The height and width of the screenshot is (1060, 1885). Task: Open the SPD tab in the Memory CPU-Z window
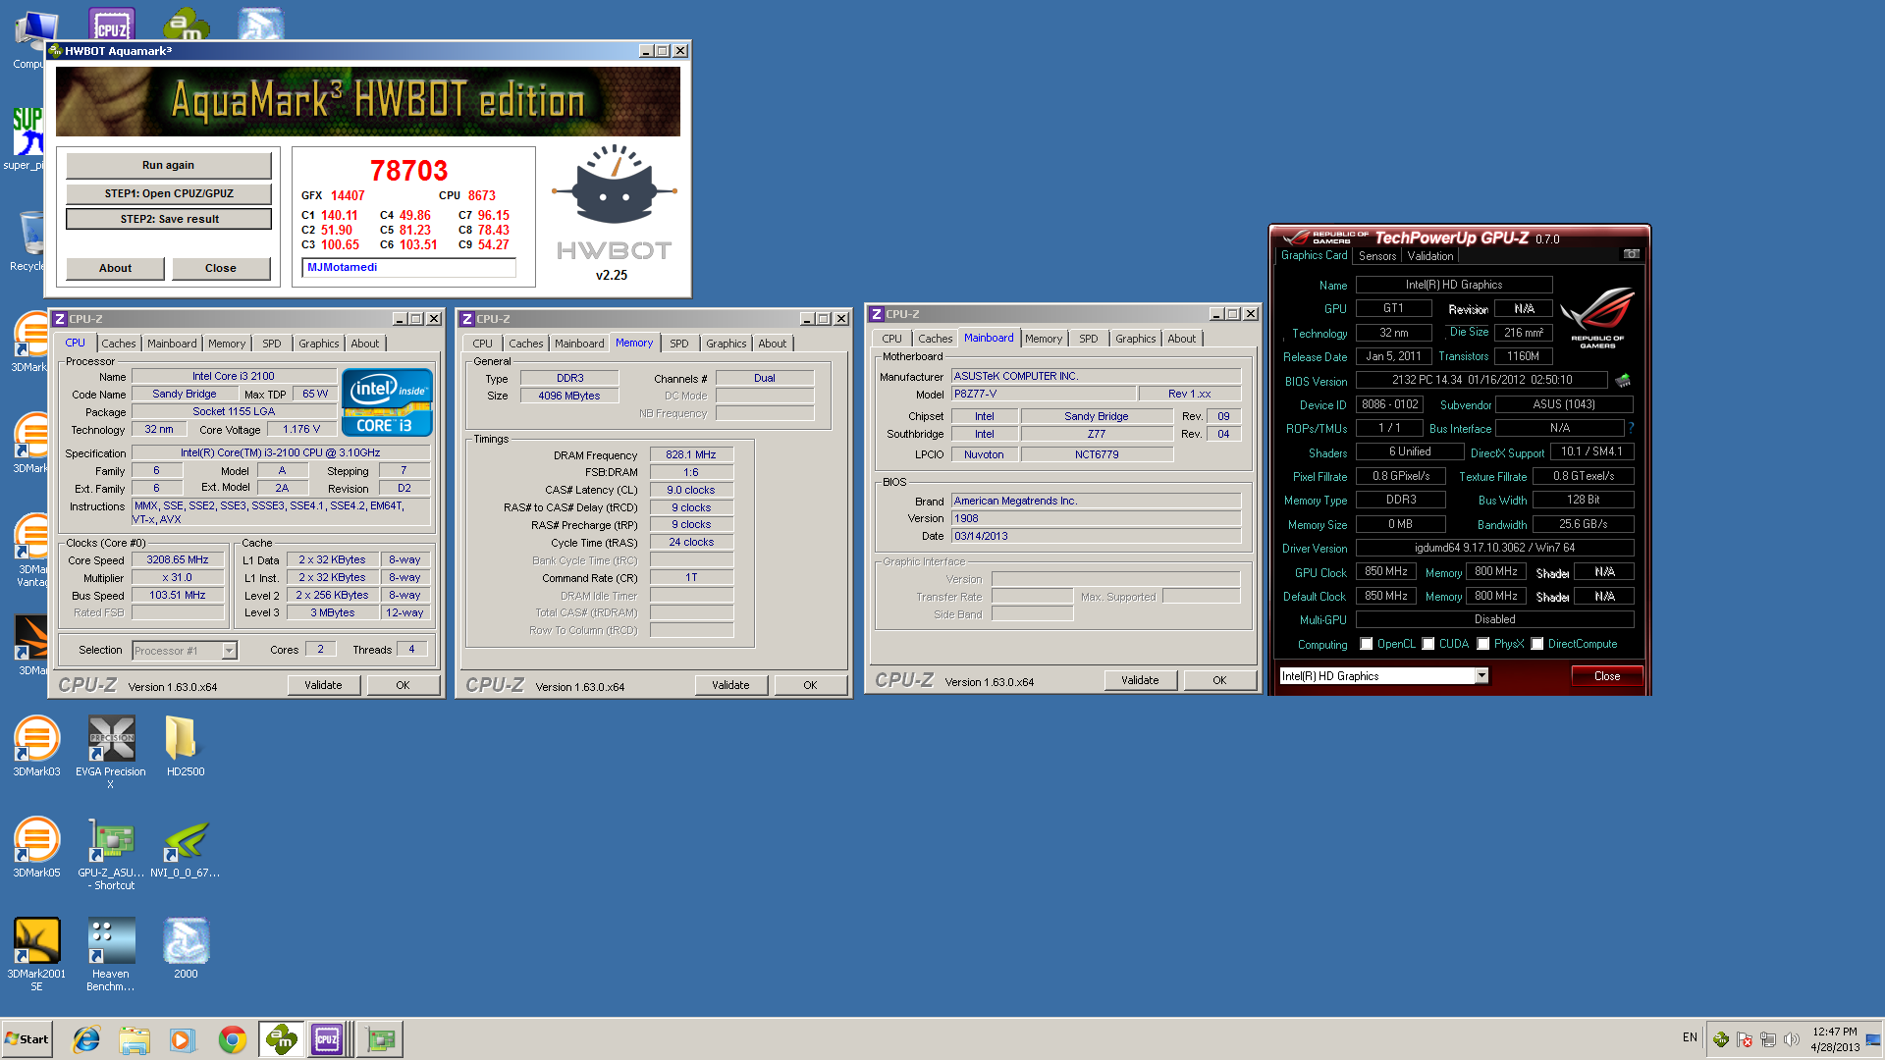coord(679,344)
